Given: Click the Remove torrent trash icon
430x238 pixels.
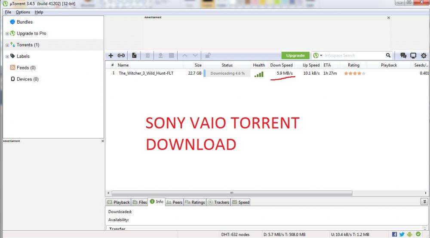Looking at the screenshot, I should [147, 56].
